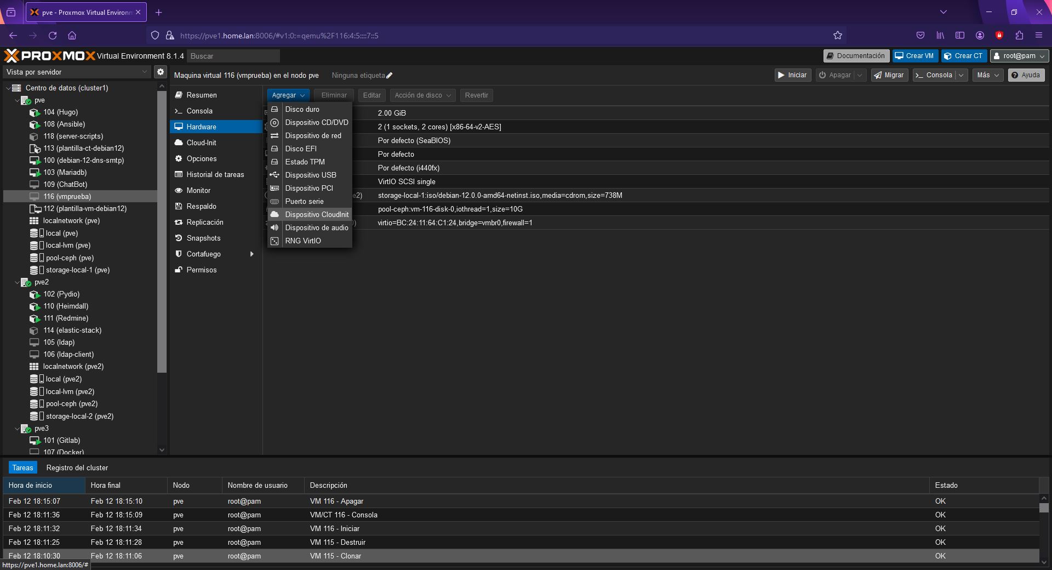Open the Cloud-Init side tab
The width and height of the screenshot is (1052, 570).
pyautogui.click(x=217, y=142)
